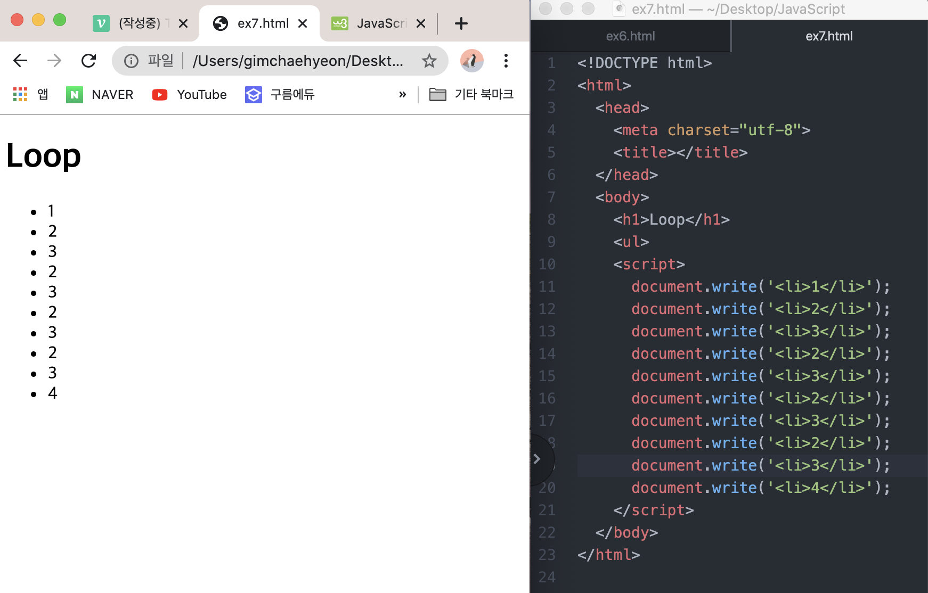Reload the ex7.html page
928x593 pixels.
[88, 61]
